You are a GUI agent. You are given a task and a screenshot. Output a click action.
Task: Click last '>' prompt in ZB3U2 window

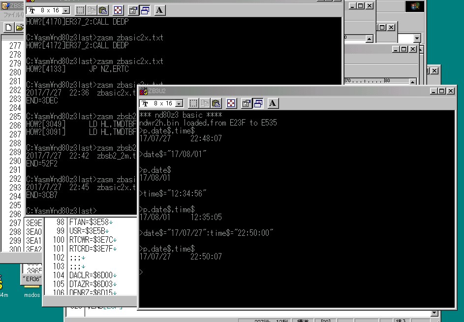141,272
